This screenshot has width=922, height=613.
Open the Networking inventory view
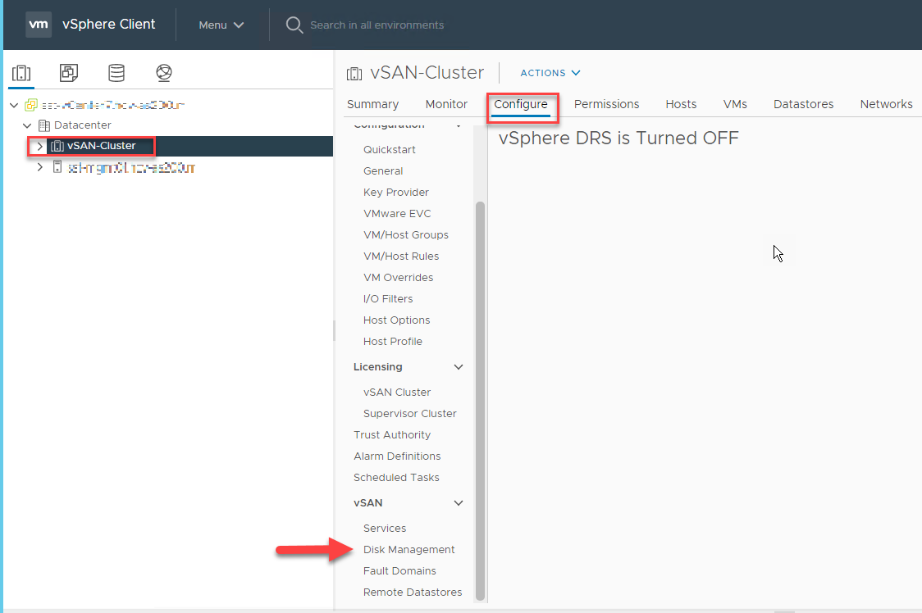164,73
